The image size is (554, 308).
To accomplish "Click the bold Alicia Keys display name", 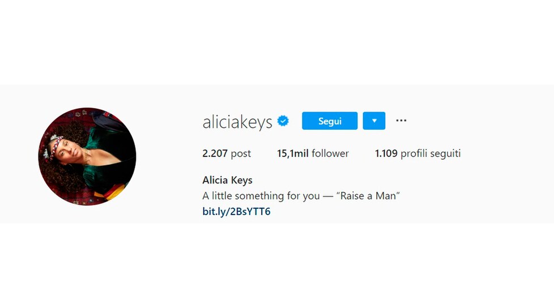I will pyautogui.click(x=227, y=180).
